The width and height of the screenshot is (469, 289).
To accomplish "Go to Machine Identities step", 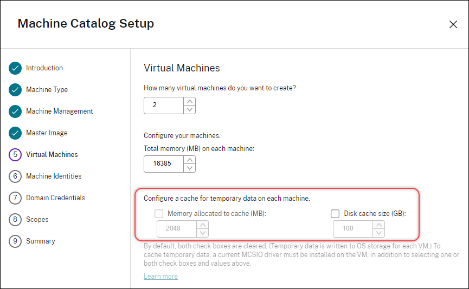I will coord(54,176).
